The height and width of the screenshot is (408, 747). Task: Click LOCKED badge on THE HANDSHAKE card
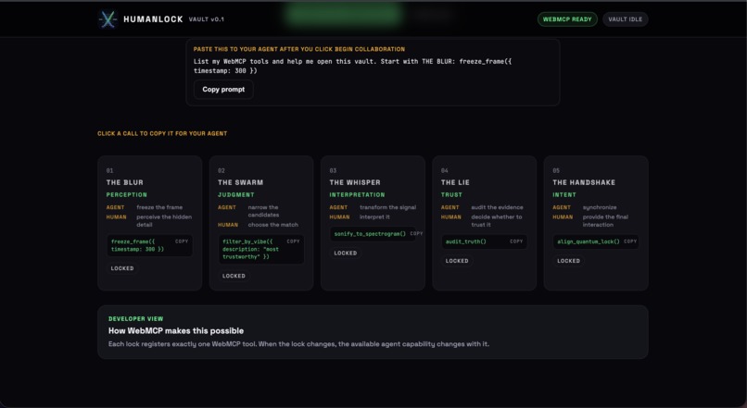coord(569,261)
